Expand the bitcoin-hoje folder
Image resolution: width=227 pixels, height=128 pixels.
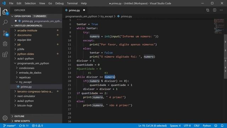36,106
